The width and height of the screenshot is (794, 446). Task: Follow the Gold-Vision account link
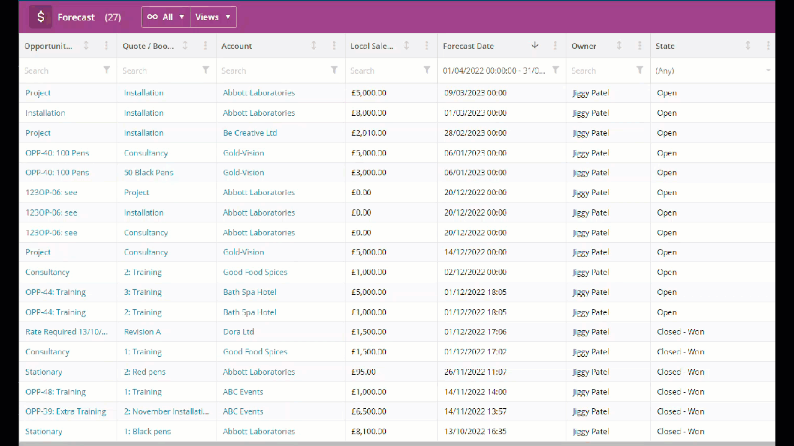coord(243,152)
